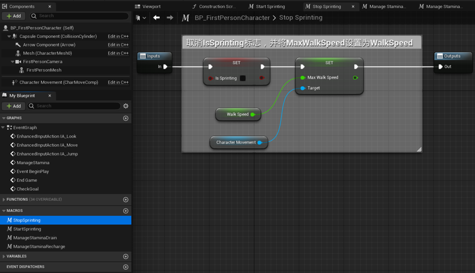Viewport: 475px width, 273px height.
Task: Add a new event dispatcher with plus icon
Action: 126,267
